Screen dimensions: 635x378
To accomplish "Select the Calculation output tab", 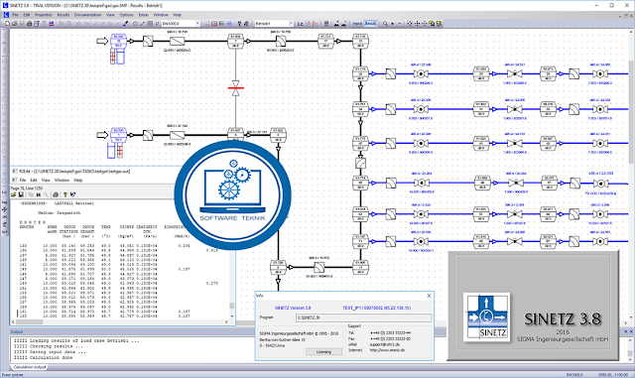I will coord(30,367).
